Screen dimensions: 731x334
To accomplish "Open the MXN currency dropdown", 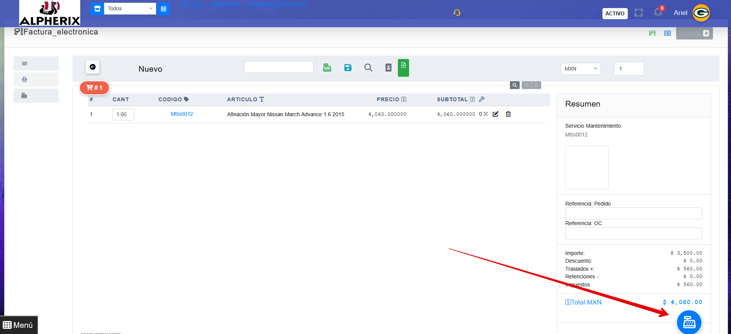I will click(581, 69).
